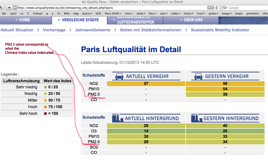Click into the URL address field
Viewport: 268px width, 163px height.
(x=111, y=7)
